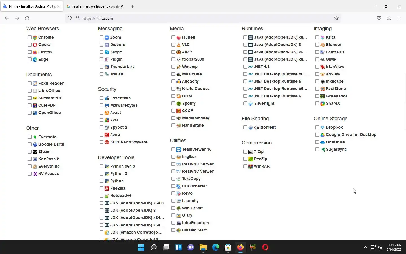
Task: Click the Steam icon in Other
Action: point(35,152)
